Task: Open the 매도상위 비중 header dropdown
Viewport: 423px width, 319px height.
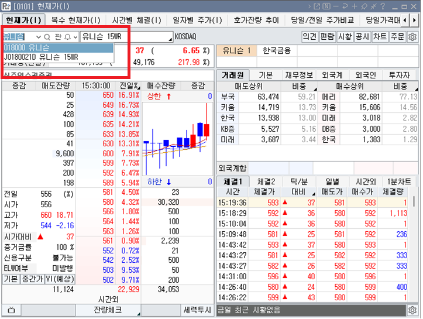Action: (x=315, y=89)
